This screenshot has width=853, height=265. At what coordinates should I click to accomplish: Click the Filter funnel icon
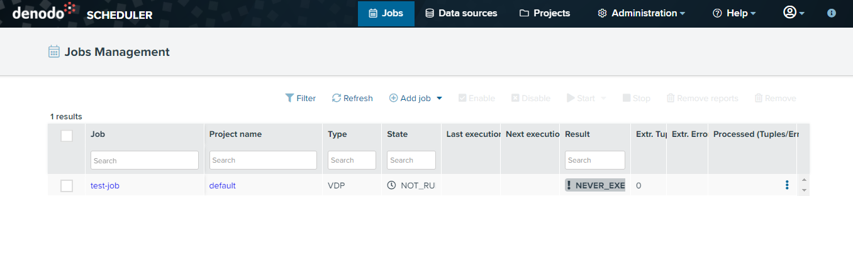(289, 98)
